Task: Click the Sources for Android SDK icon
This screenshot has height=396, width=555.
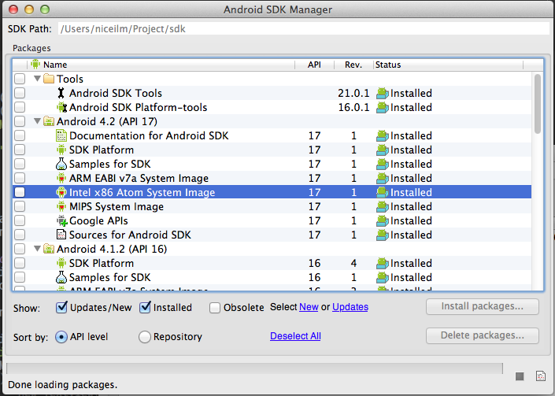Action: 61,235
